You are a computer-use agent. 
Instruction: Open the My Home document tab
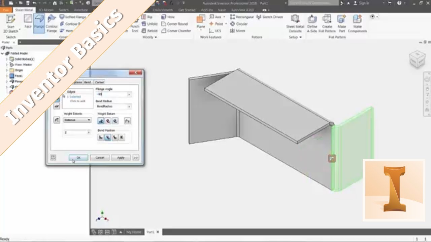[x=134, y=232]
